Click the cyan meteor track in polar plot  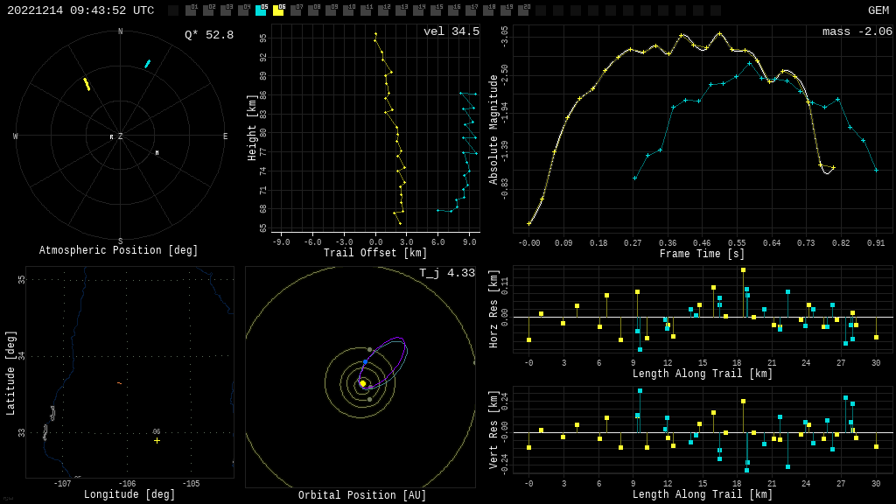point(147,64)
